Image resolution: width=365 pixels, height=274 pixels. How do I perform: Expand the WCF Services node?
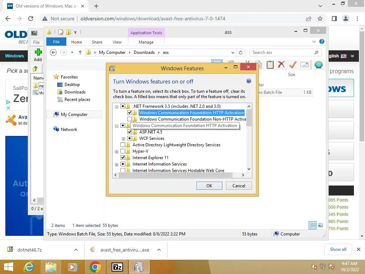(123, 139)
